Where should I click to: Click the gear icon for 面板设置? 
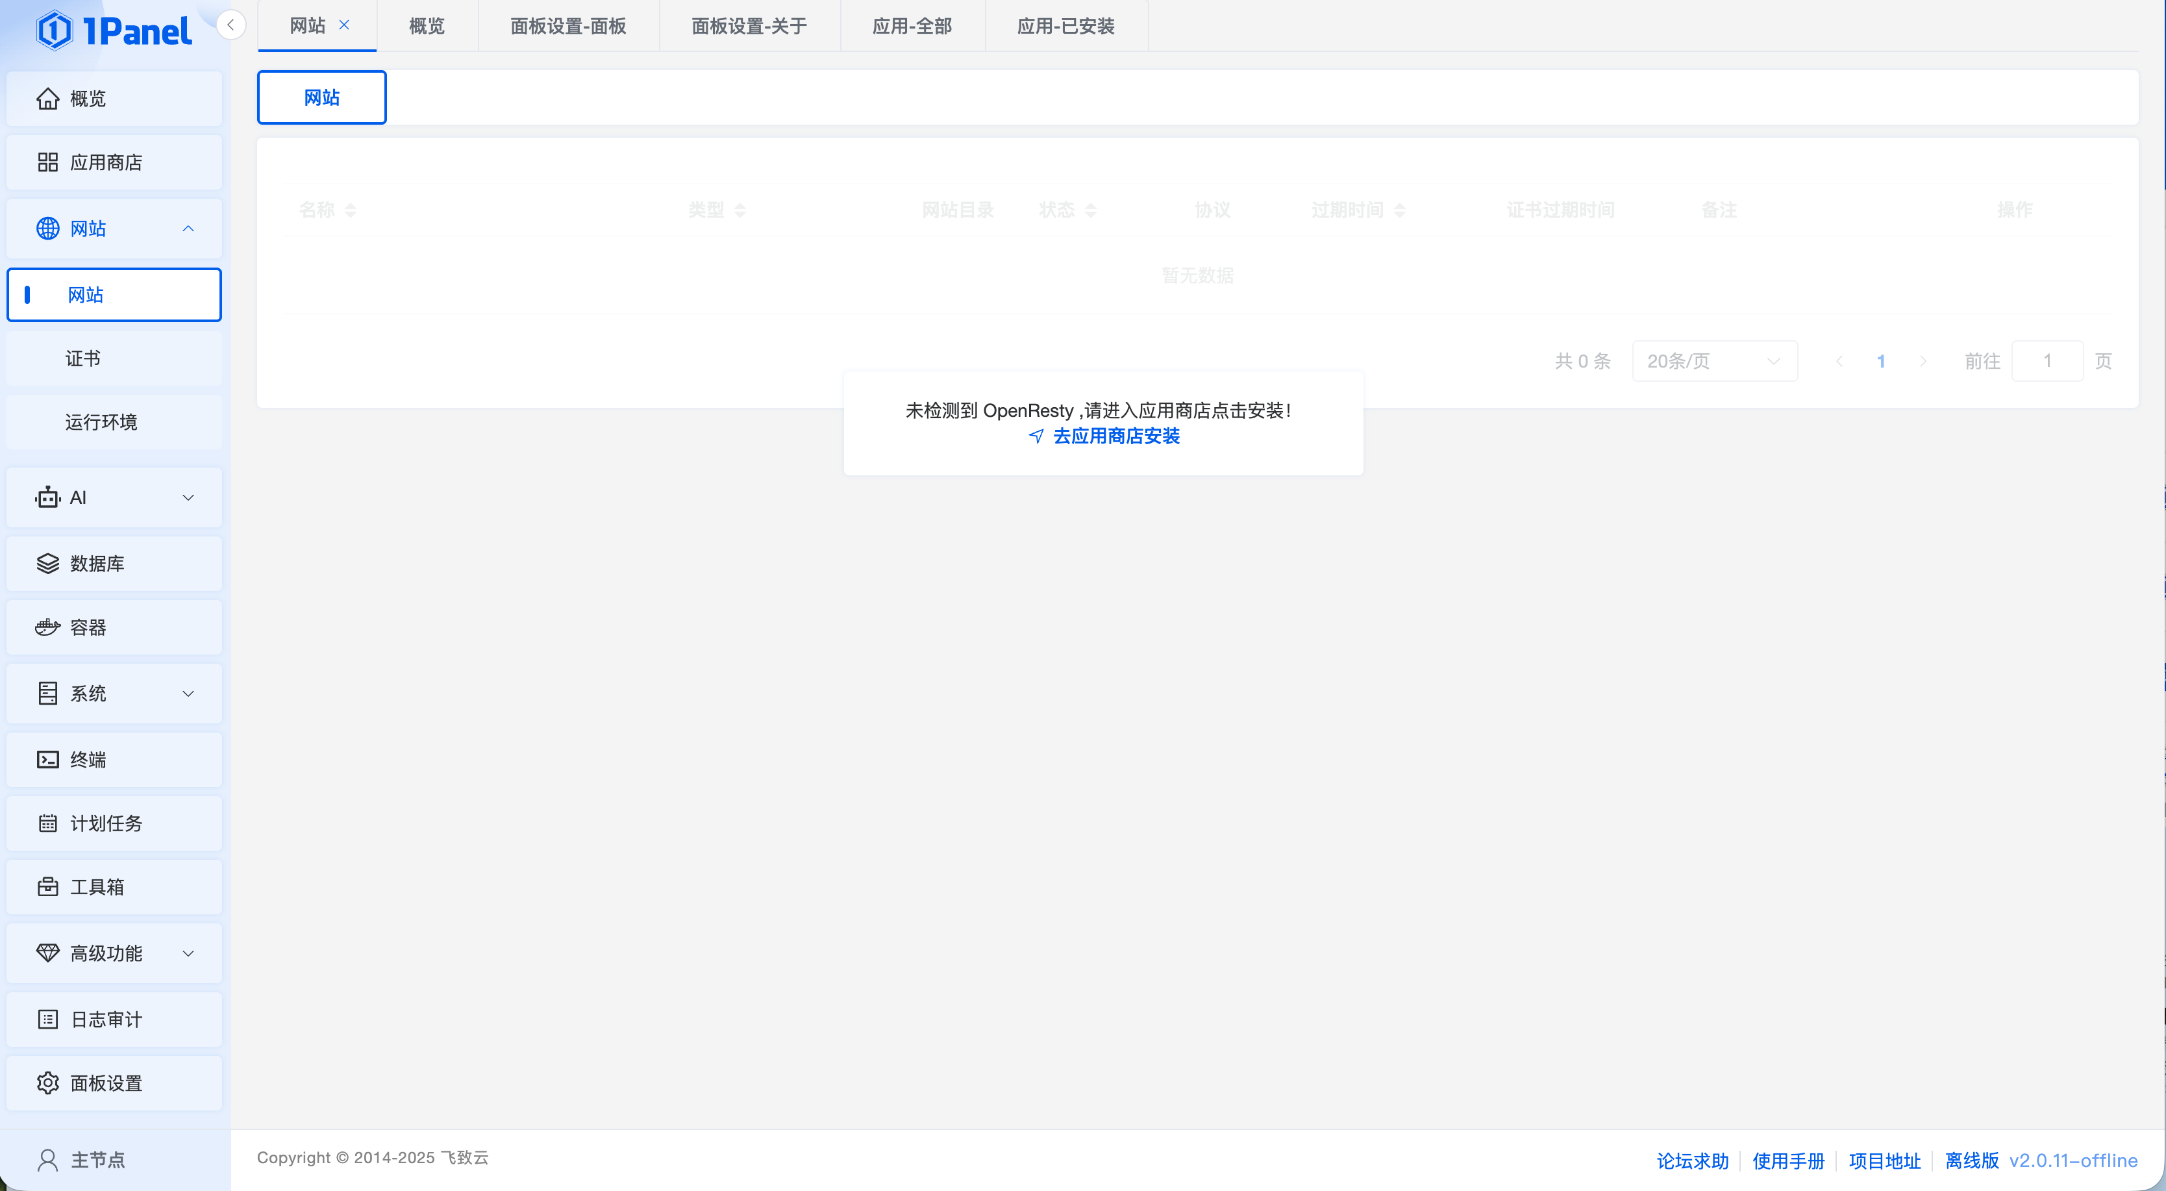[48, 1083]
